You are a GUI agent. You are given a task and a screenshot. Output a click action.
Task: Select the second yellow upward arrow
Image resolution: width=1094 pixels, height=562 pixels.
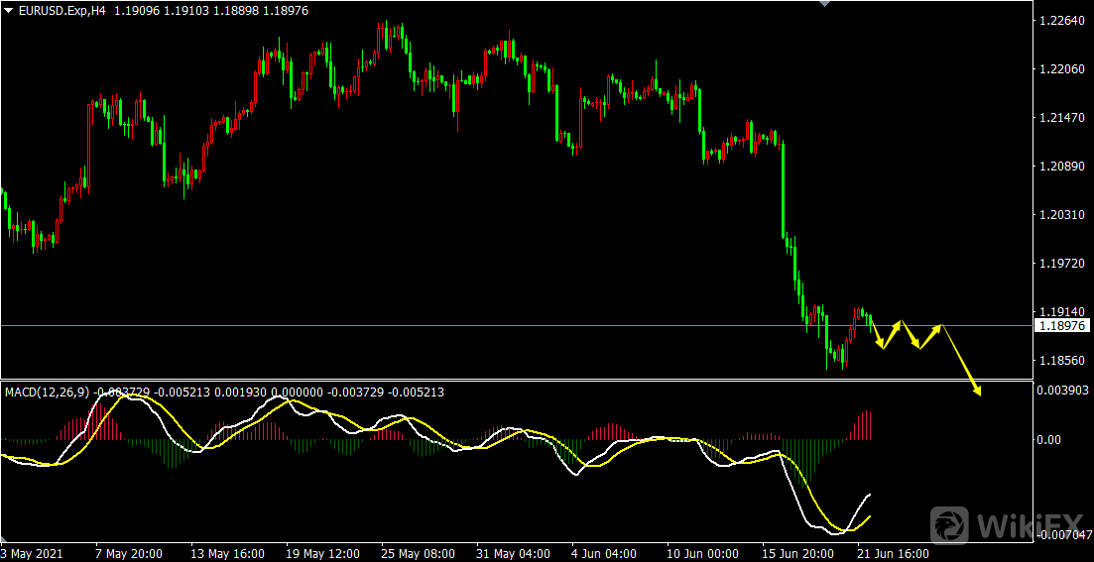point(930,336)
